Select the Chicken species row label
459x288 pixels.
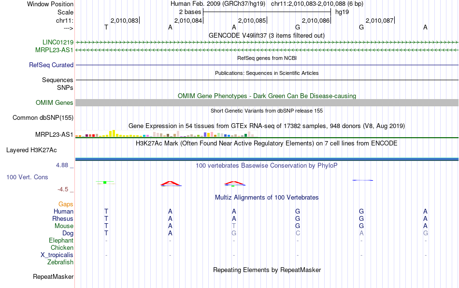pyautogui.click(x=62, y=247)
